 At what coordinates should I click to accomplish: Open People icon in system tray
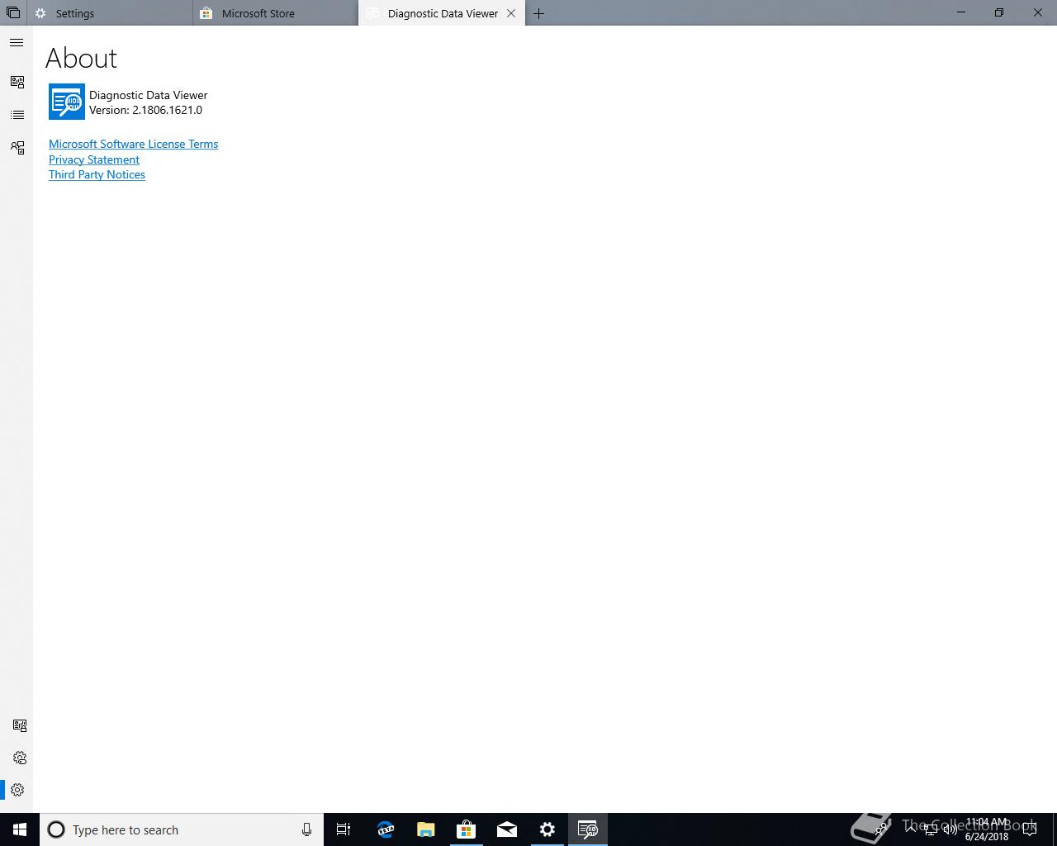pyautogui.click(x=882, y=829)
